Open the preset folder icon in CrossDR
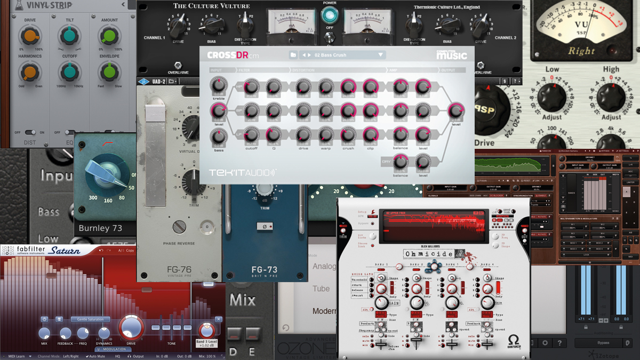 point(293,54)
